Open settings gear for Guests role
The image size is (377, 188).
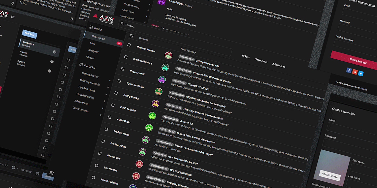pyautogui.click(x=52, y=61)
